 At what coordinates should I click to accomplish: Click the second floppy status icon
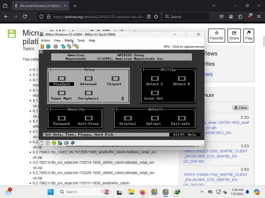point(48,143)
